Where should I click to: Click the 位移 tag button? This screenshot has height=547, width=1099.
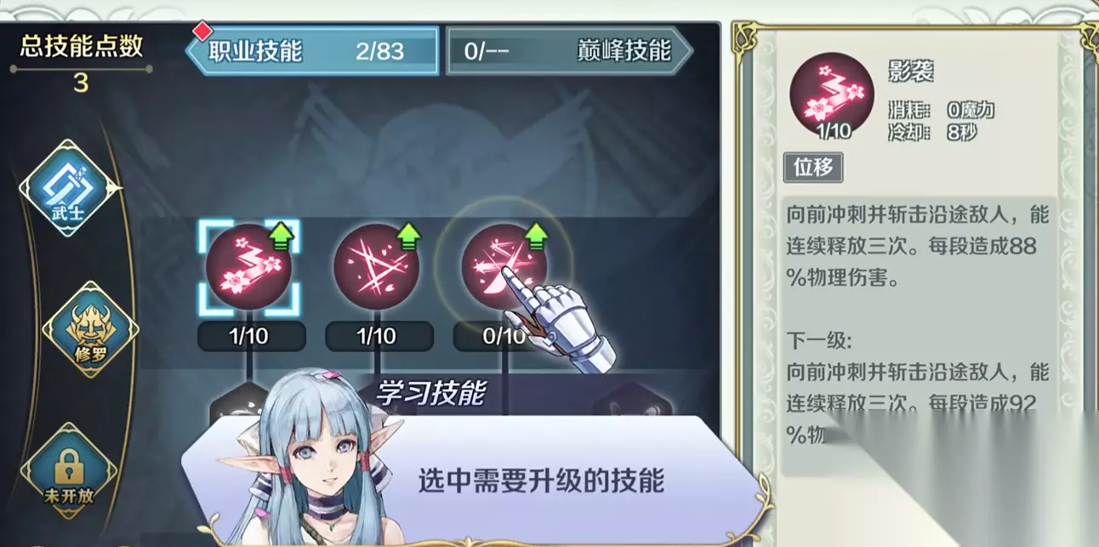813,168
